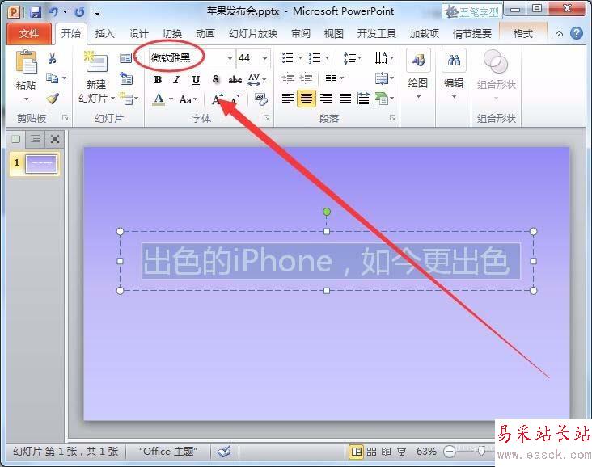Click the Save icon in quick access toolbar
This screenshot has height=467, width=592.
(36, 12)
